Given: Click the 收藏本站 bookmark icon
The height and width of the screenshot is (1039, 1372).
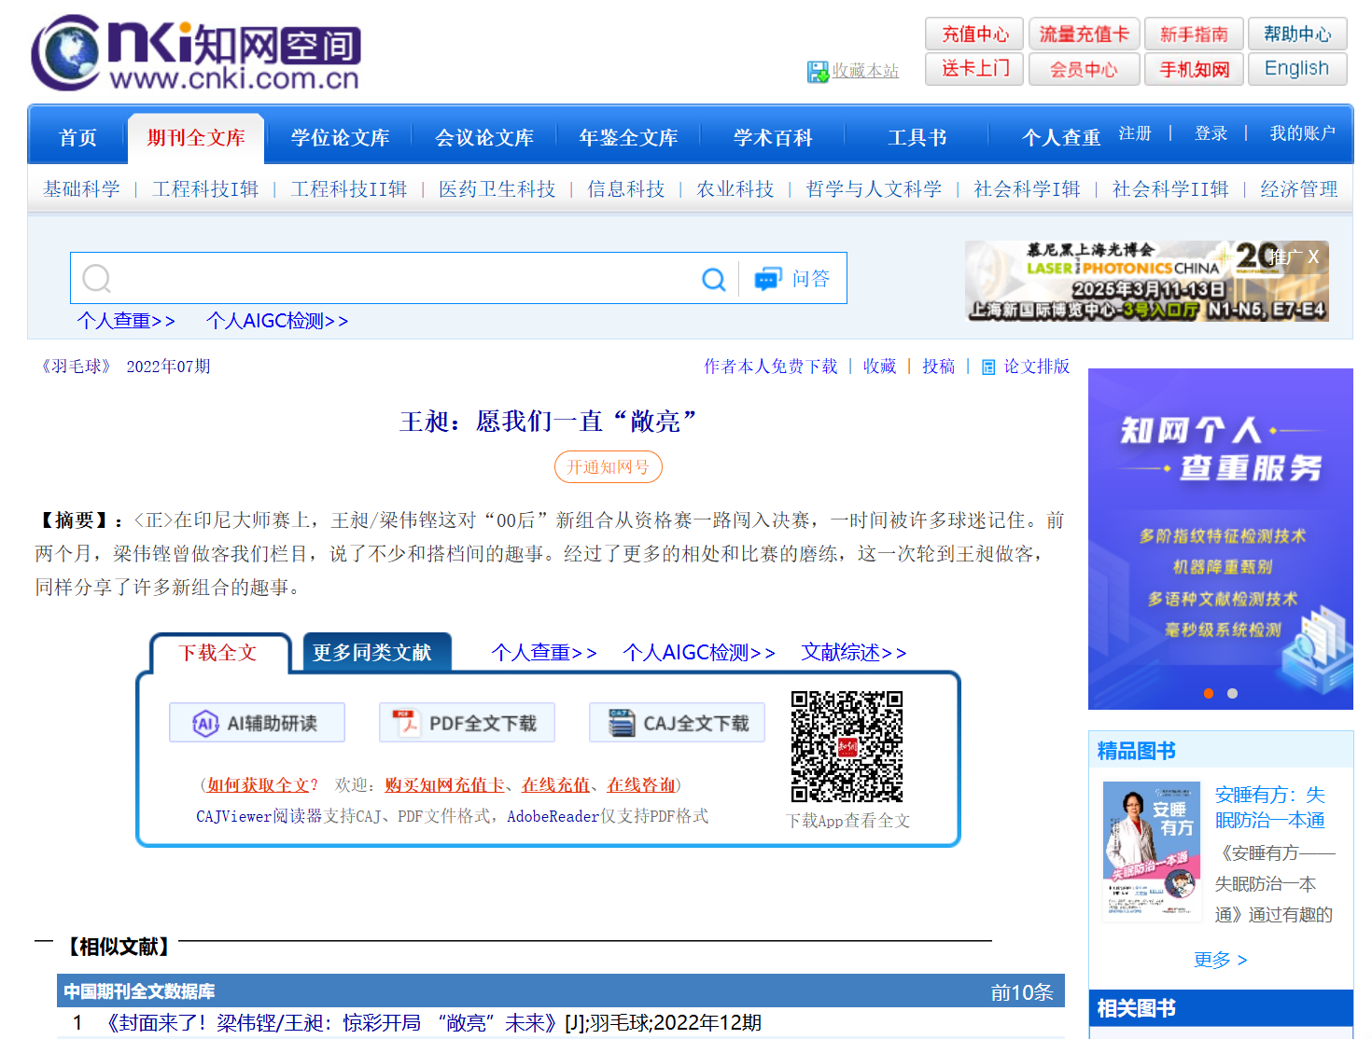Looking at the screenshot, I should tap(818, 72).
